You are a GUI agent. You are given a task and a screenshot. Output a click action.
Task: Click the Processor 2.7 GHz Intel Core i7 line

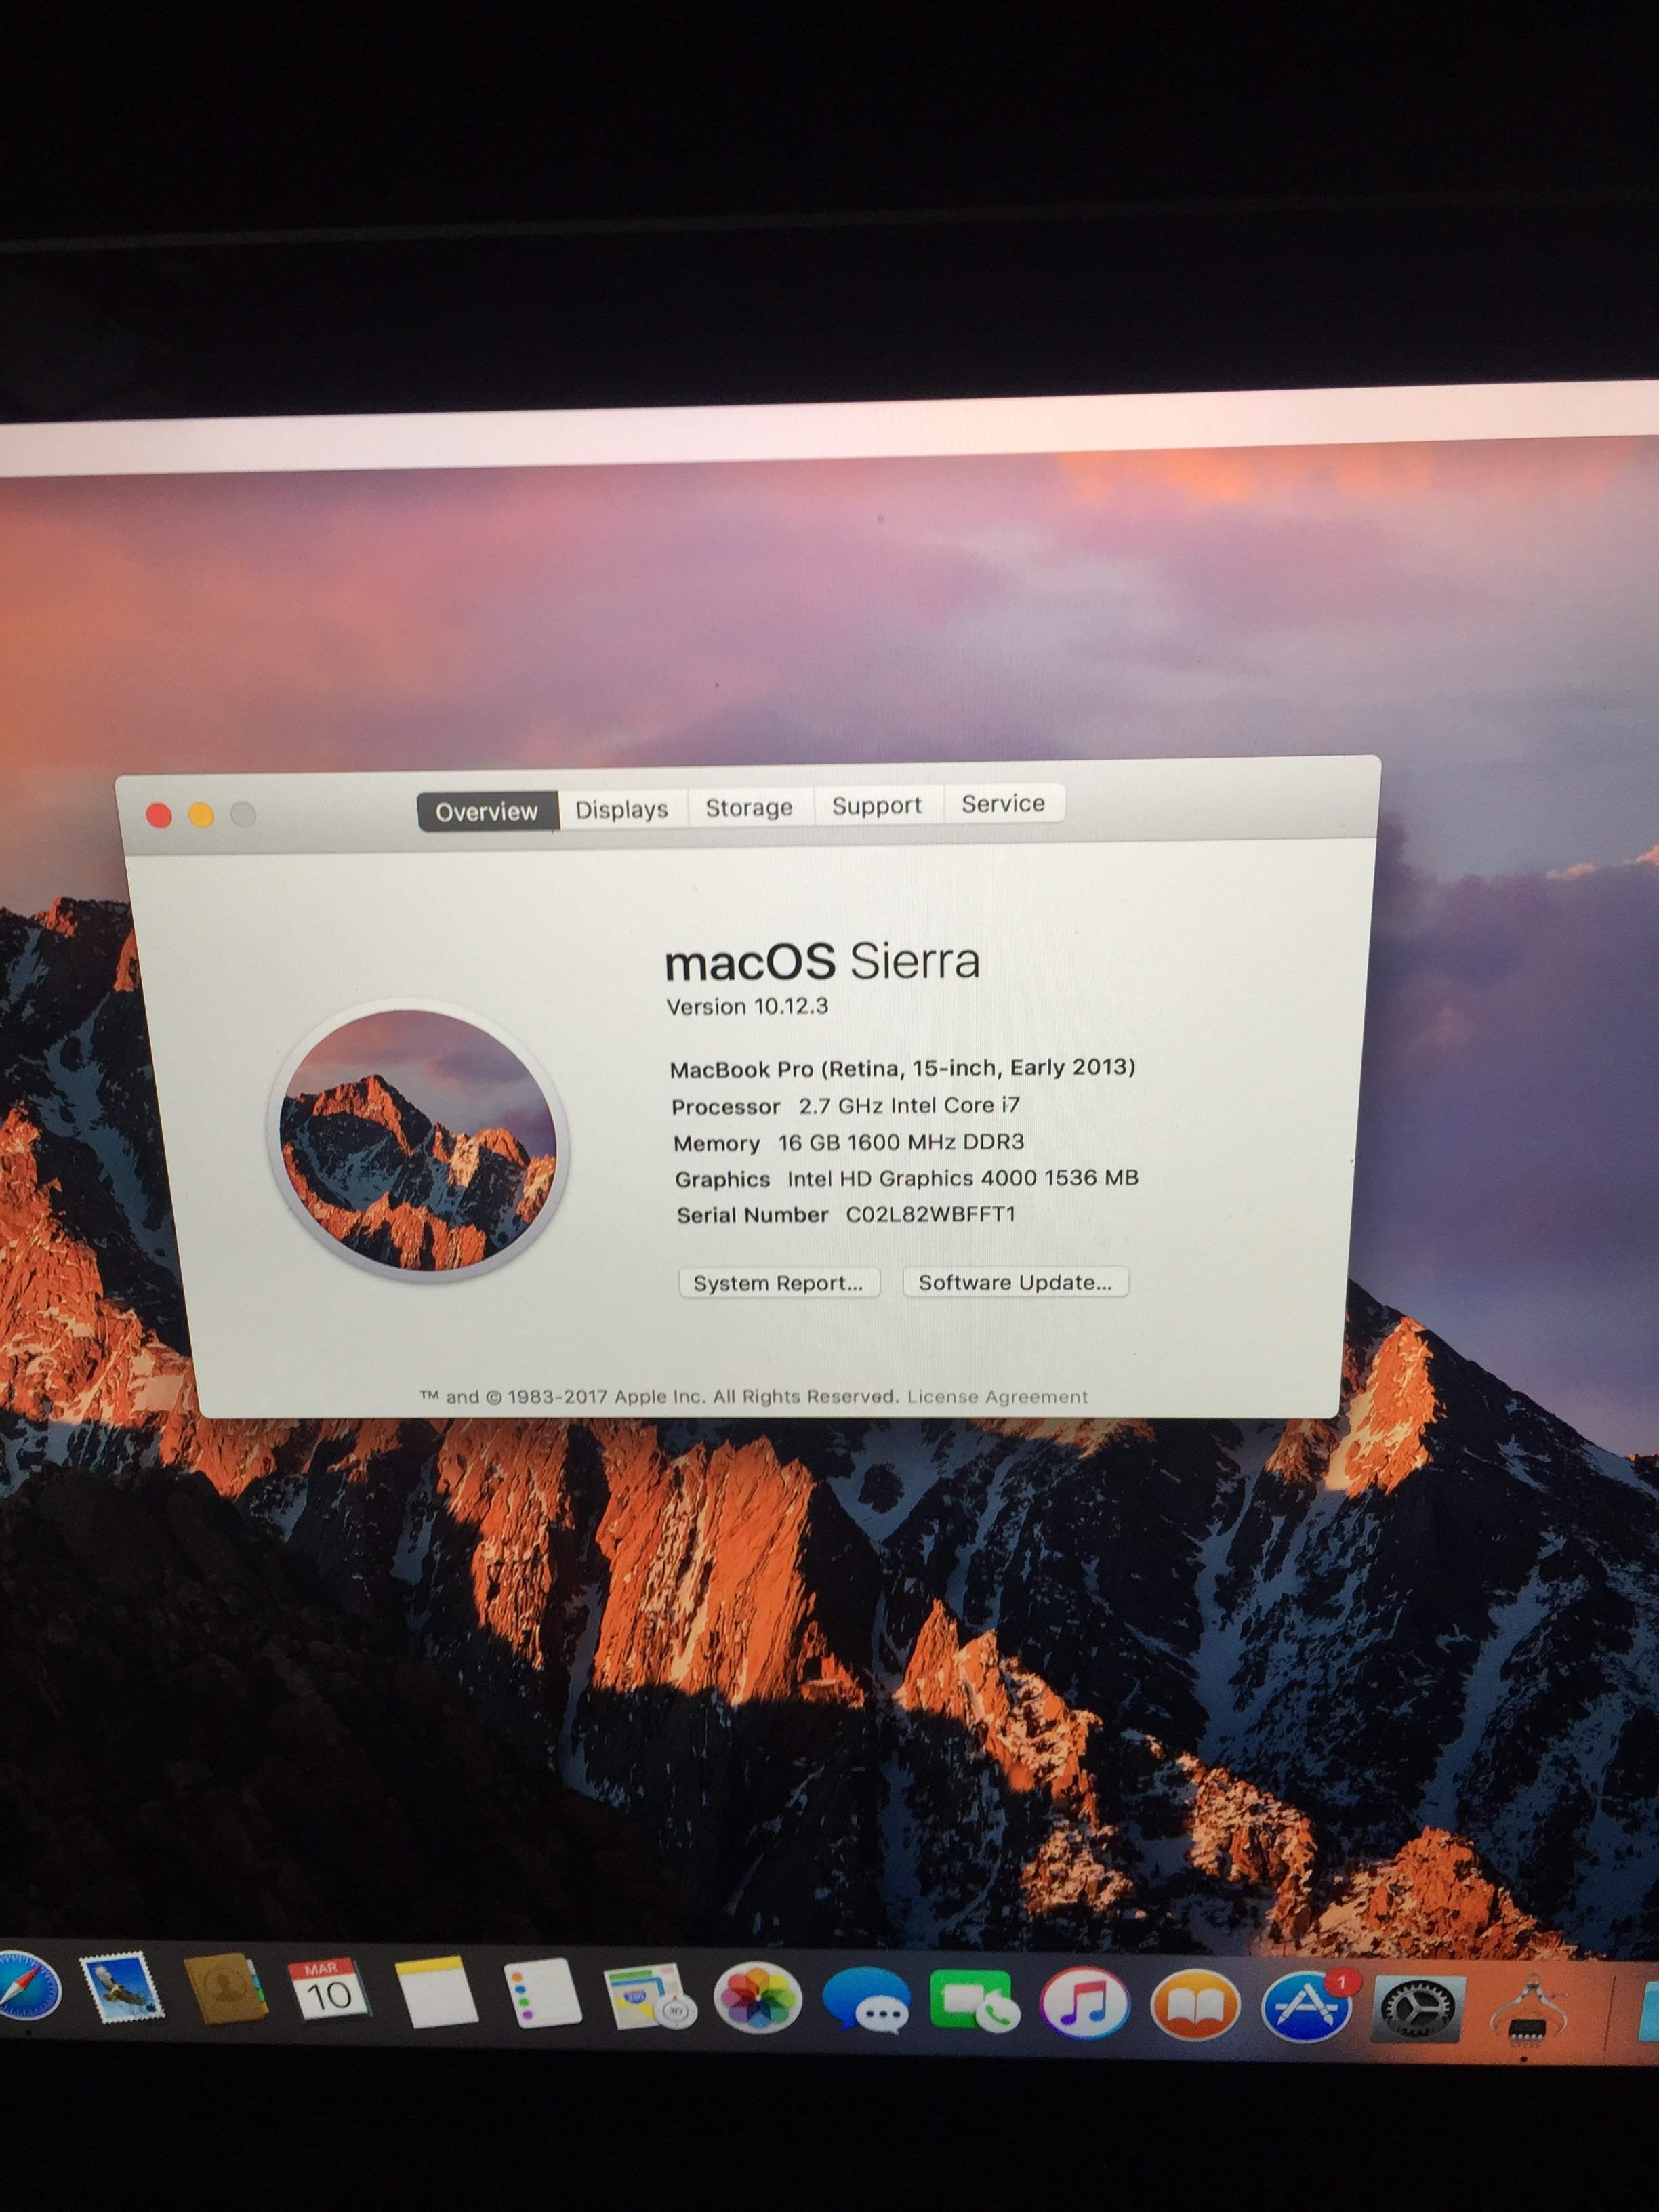click(x=846, y=1106)
